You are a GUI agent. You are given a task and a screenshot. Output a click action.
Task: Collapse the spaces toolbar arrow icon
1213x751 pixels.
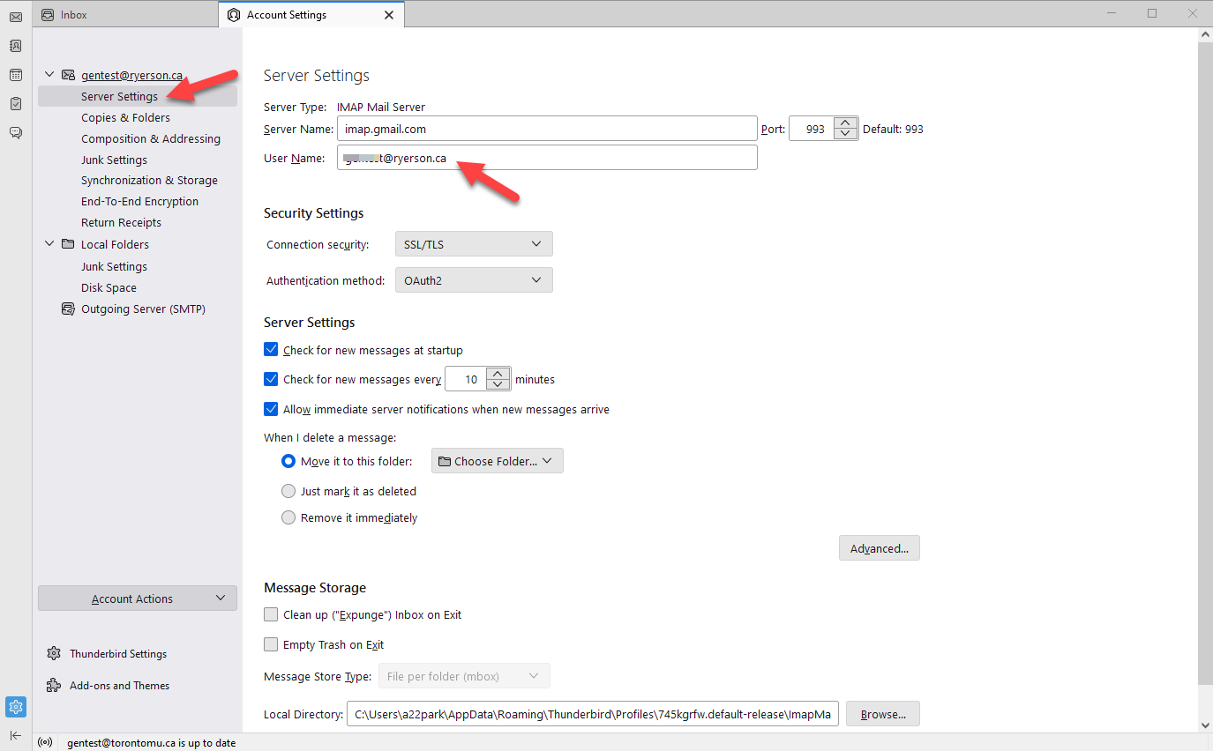coord(16,735)
